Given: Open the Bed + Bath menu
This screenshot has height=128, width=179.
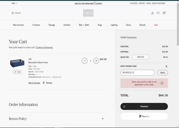Looking at the screenshot, I should pos(84,25).
